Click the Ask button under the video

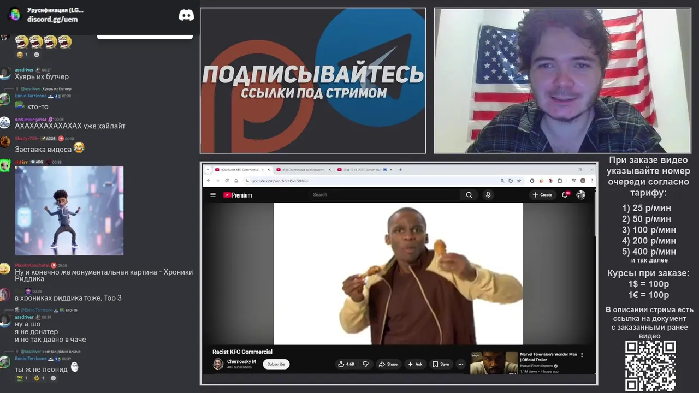click(416, 364)
